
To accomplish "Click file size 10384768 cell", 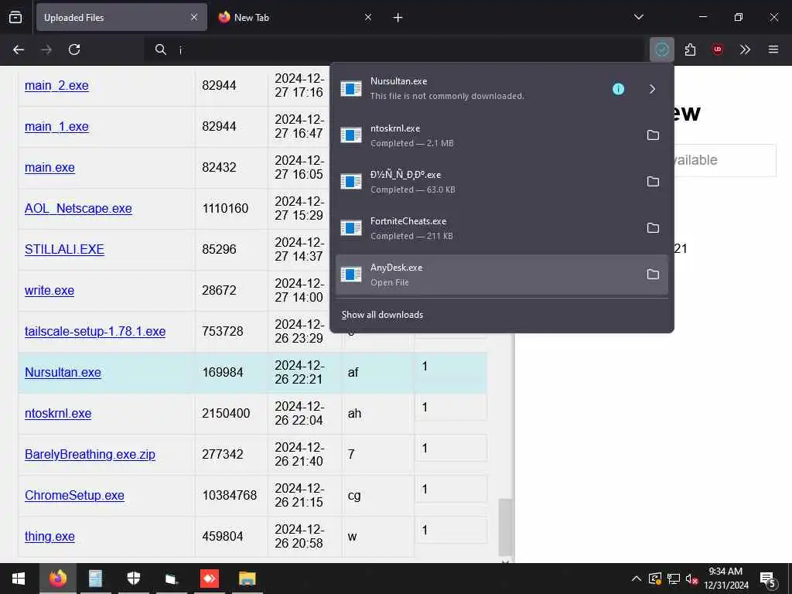I will (231, 495).
